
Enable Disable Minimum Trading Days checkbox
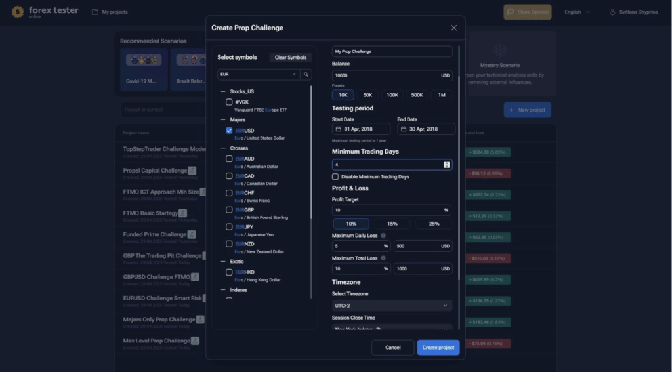(335, 176)
